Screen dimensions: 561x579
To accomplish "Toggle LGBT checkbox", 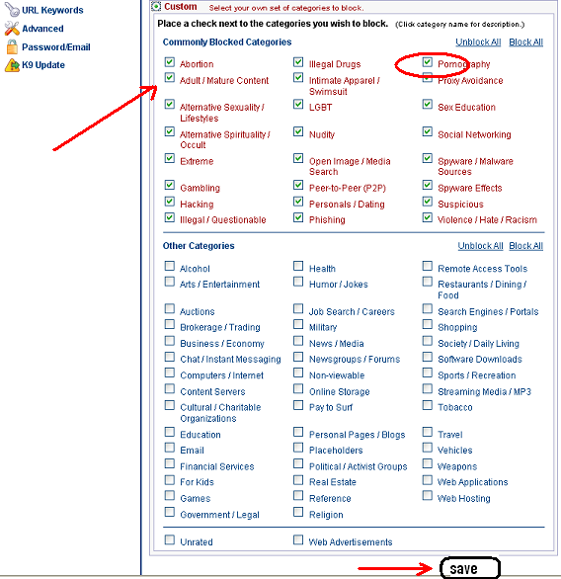I will coord(298,104).
